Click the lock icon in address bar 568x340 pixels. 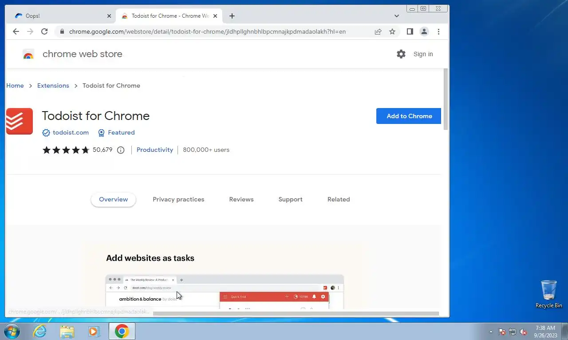tap(62, 31)
